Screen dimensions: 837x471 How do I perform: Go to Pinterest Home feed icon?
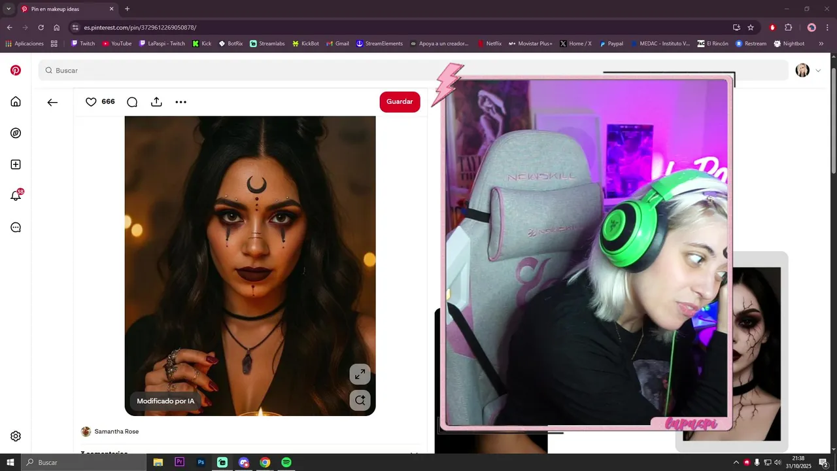(x=16, y=101)
